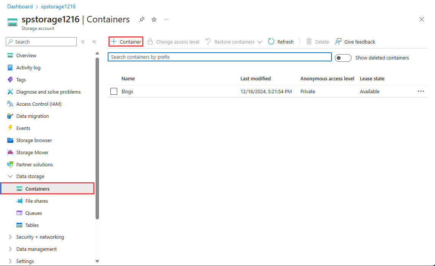Pin the Containers page to dashboard

[x=141, y=19]
